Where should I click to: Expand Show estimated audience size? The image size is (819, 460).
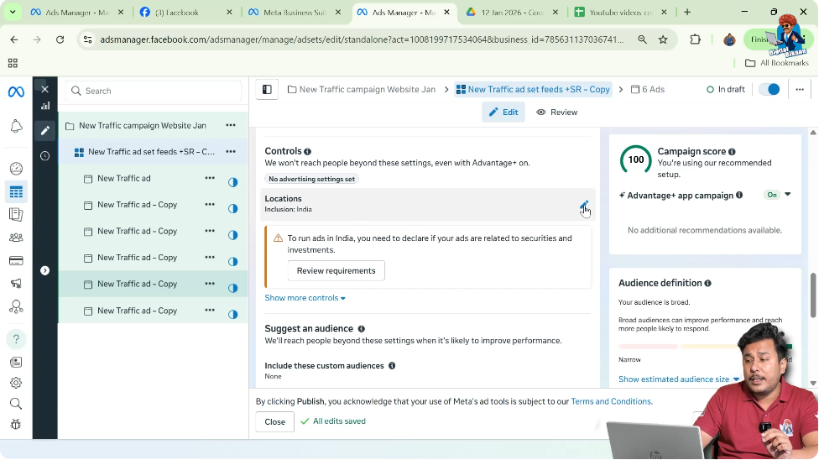coord(679,379)
